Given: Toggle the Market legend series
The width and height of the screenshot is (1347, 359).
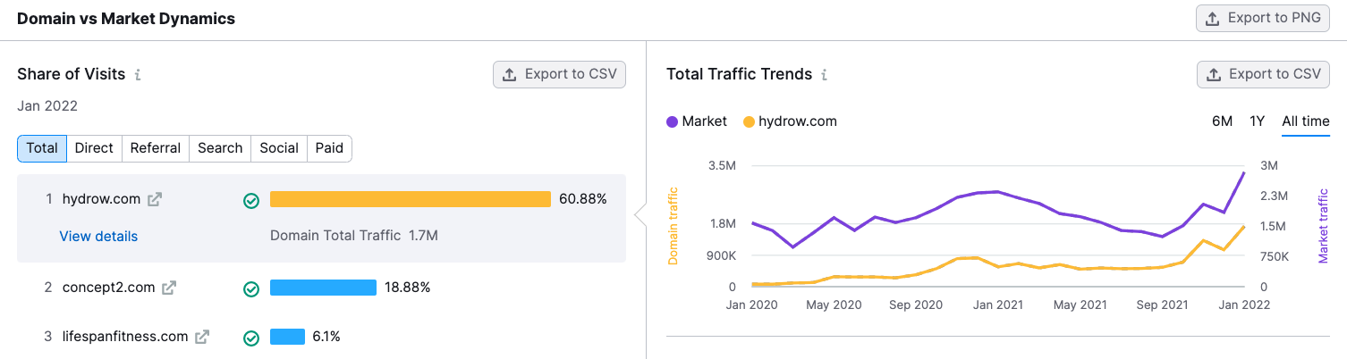Looking at the screenshot, I should pyautogui.click(x=697, y=121).
